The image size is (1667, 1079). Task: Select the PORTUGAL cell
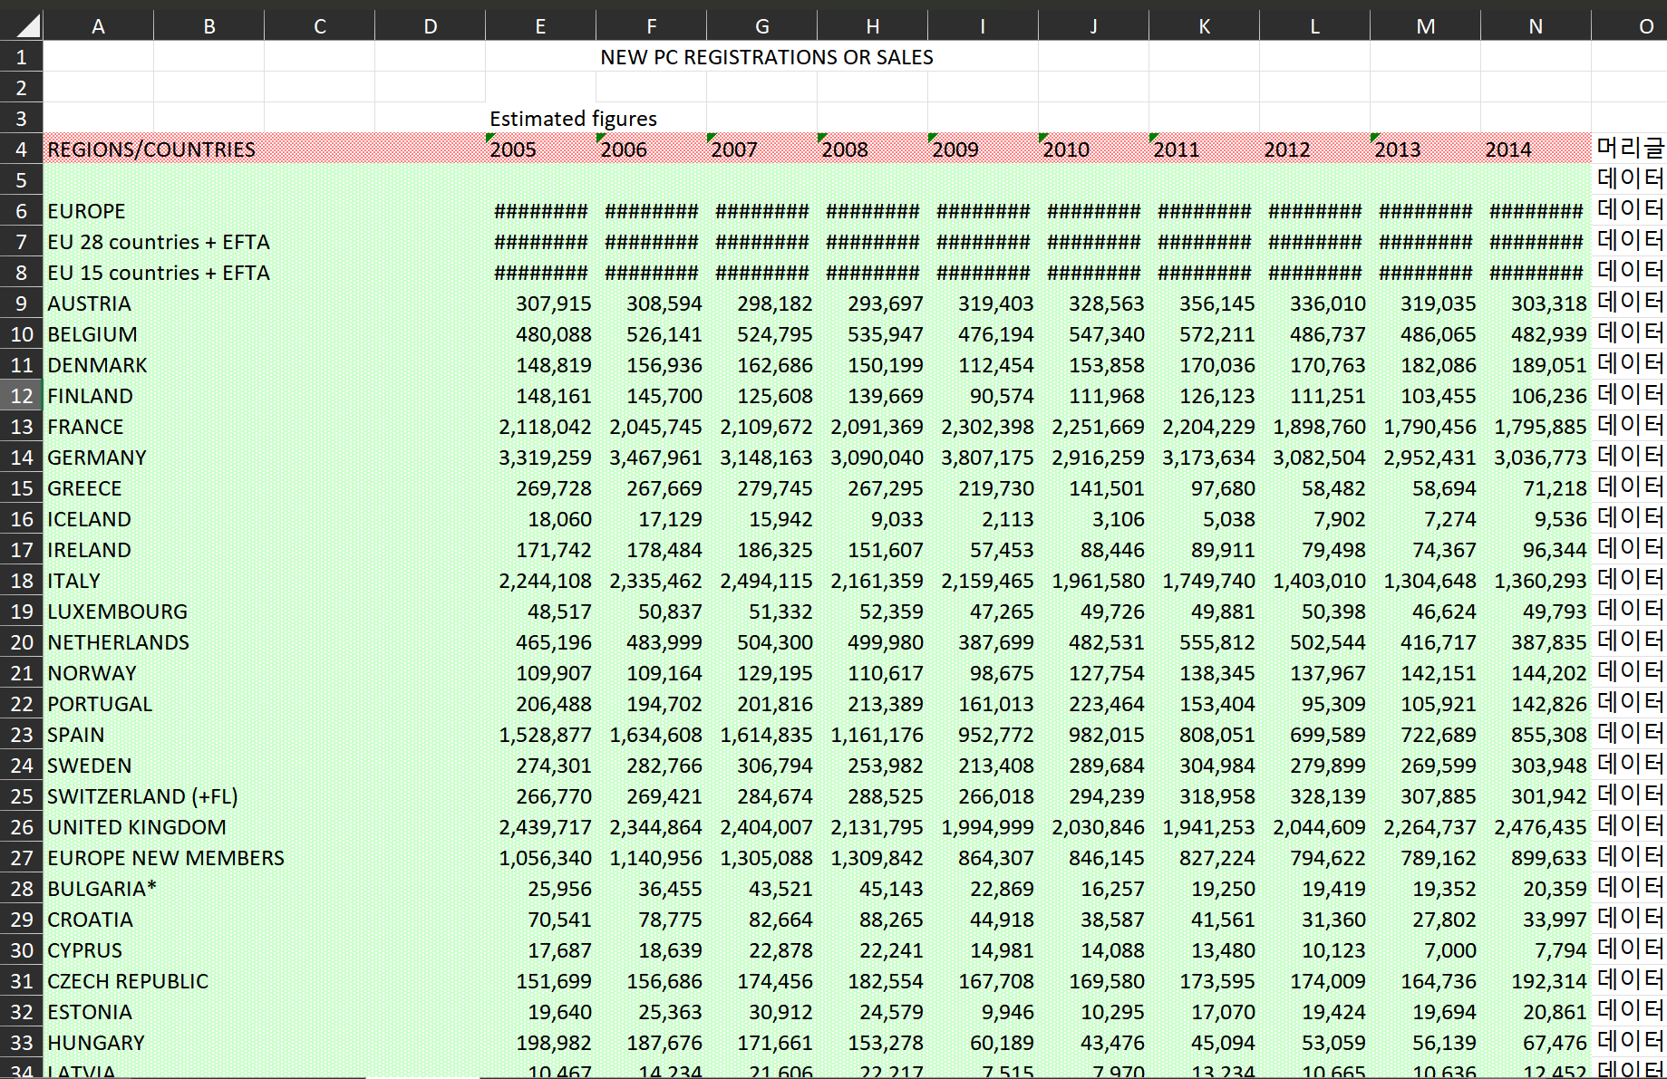coord(100,704)
